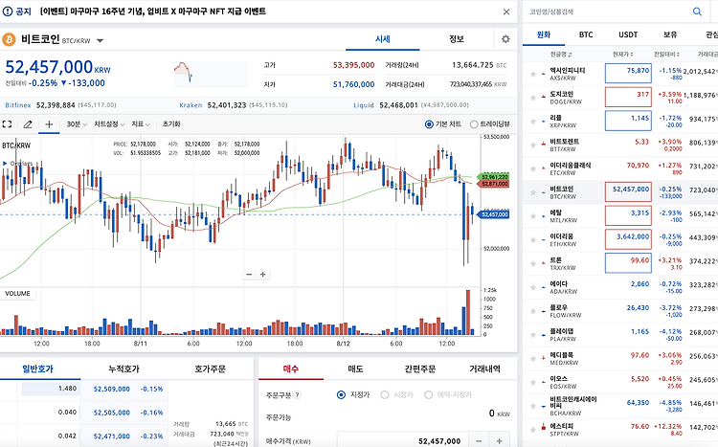Open the 지표 indicators dropdown
Viewport: 718px width, 447px height.
(141, 124)
